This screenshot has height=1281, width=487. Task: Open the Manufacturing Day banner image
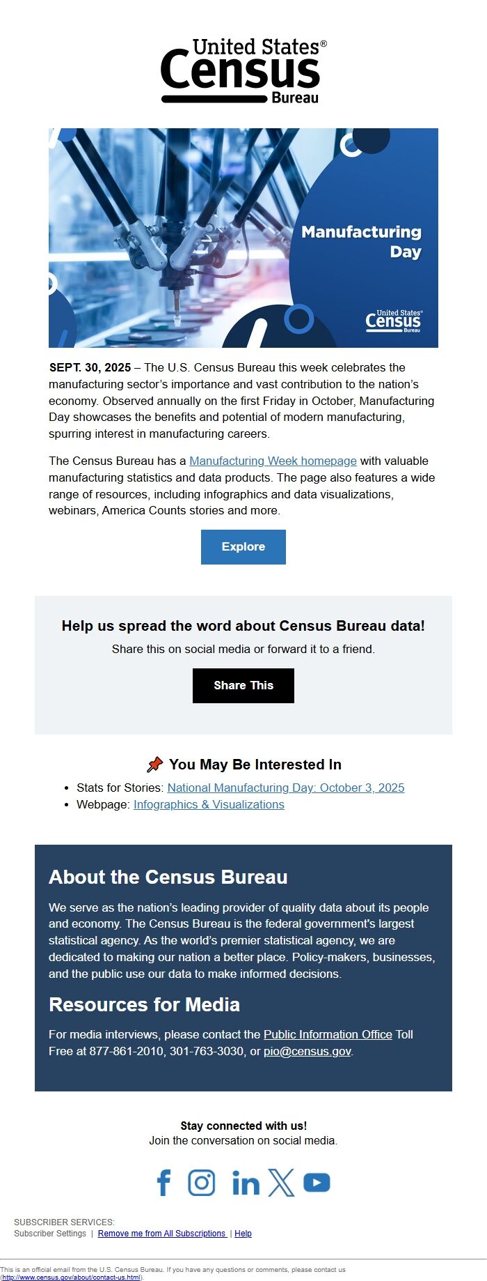pos(243,238)
